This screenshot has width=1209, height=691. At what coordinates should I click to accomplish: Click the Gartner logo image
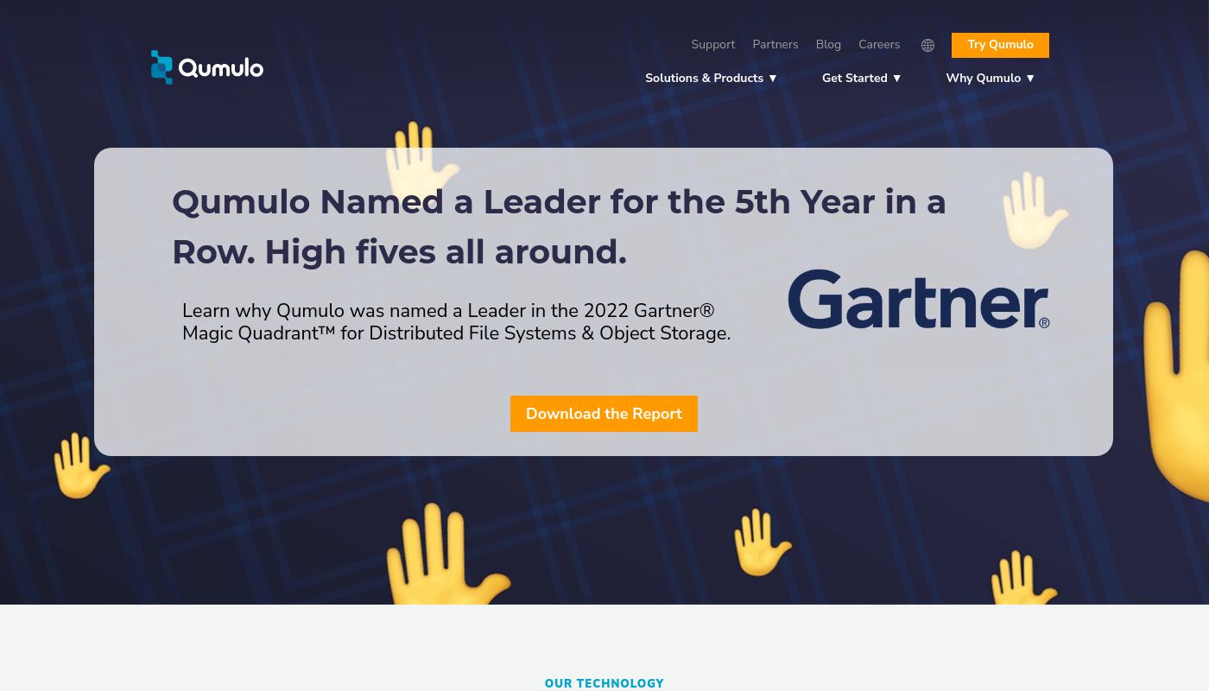[919, 299]
